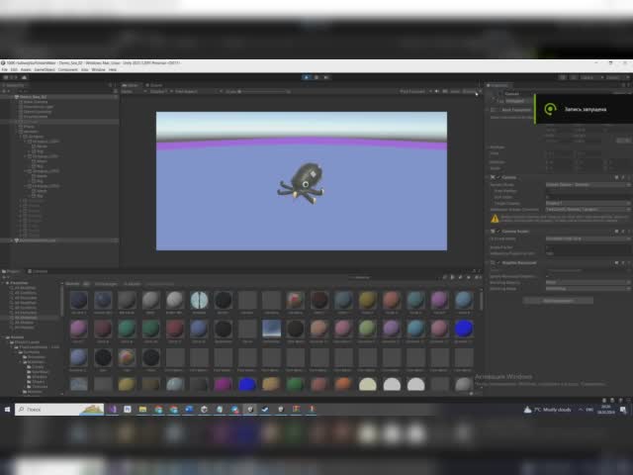
Task: Toggle the second component's enabled checkbox
Action: 498,232
